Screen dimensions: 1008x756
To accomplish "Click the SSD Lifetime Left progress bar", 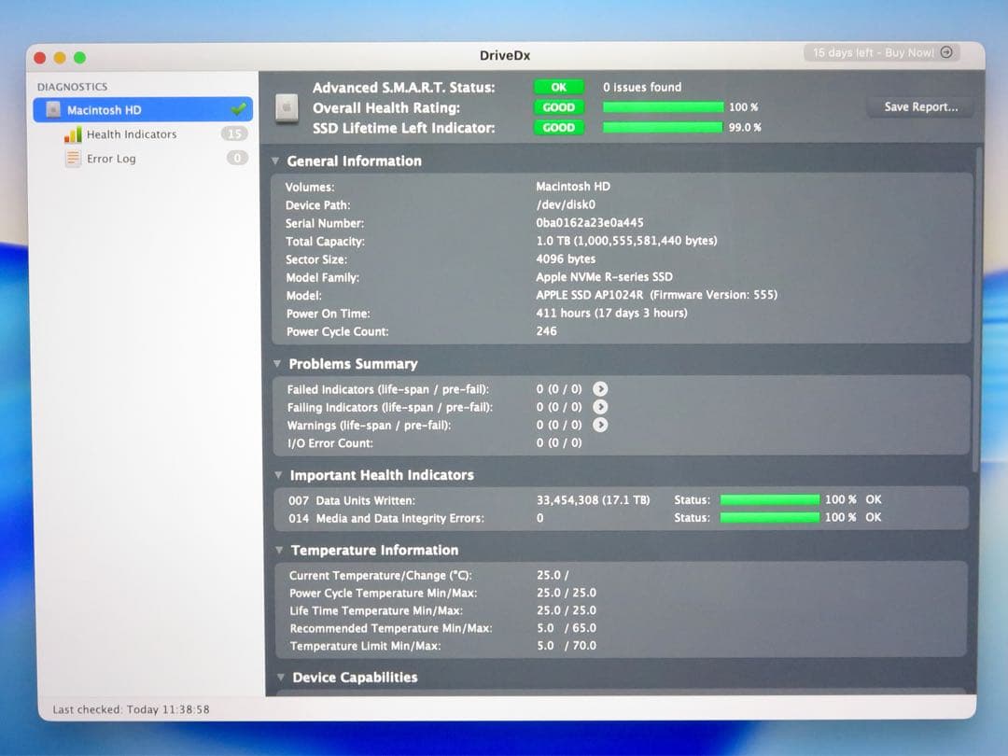I will click(663, 127).
